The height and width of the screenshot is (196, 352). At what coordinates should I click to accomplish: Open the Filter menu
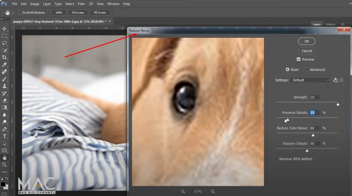coord(81,4)
